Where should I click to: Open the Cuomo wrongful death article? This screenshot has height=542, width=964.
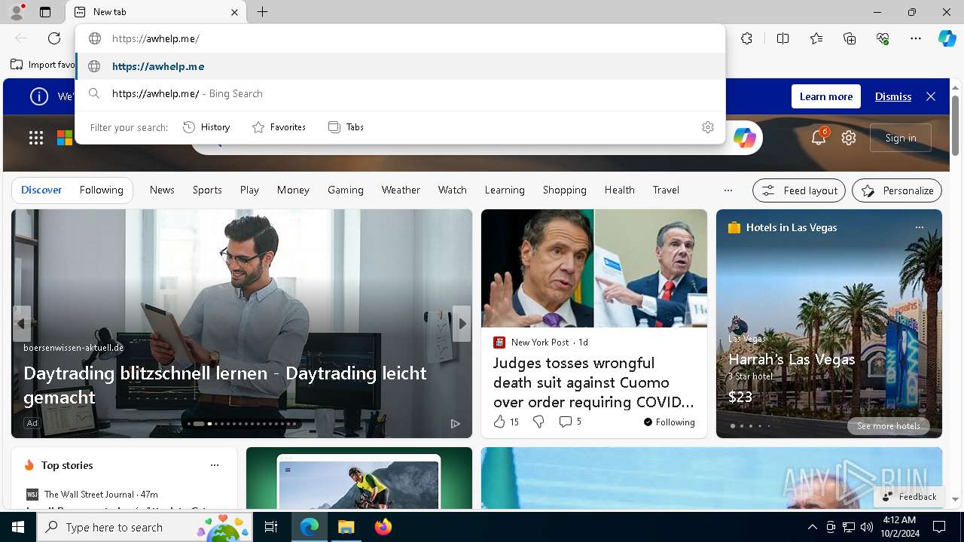tap(593, 382)
